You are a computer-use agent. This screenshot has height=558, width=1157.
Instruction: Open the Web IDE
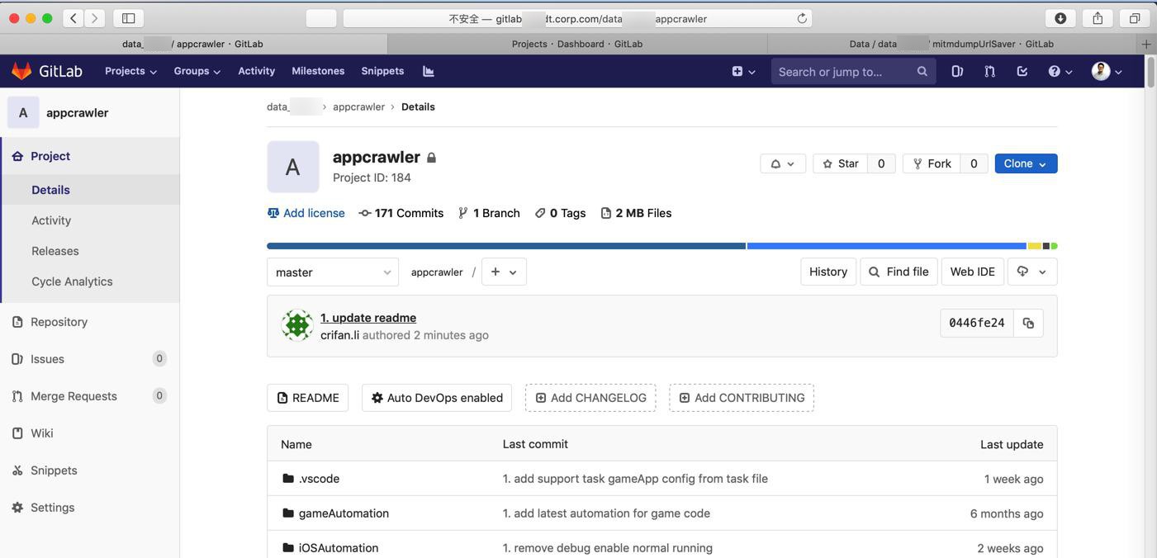click(972, 272)
